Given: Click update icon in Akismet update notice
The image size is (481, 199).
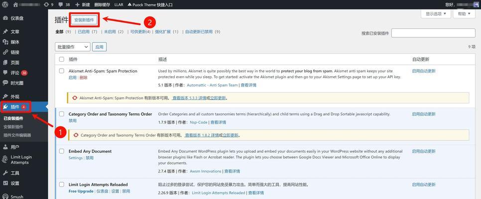Looking at the screenshot, I should [x=75, y=98].
